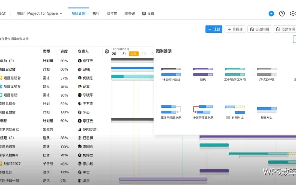The height and width of the screenshot is (185, 296).
Task: Click the 只读工作项 legend icon
Action: 266,72
